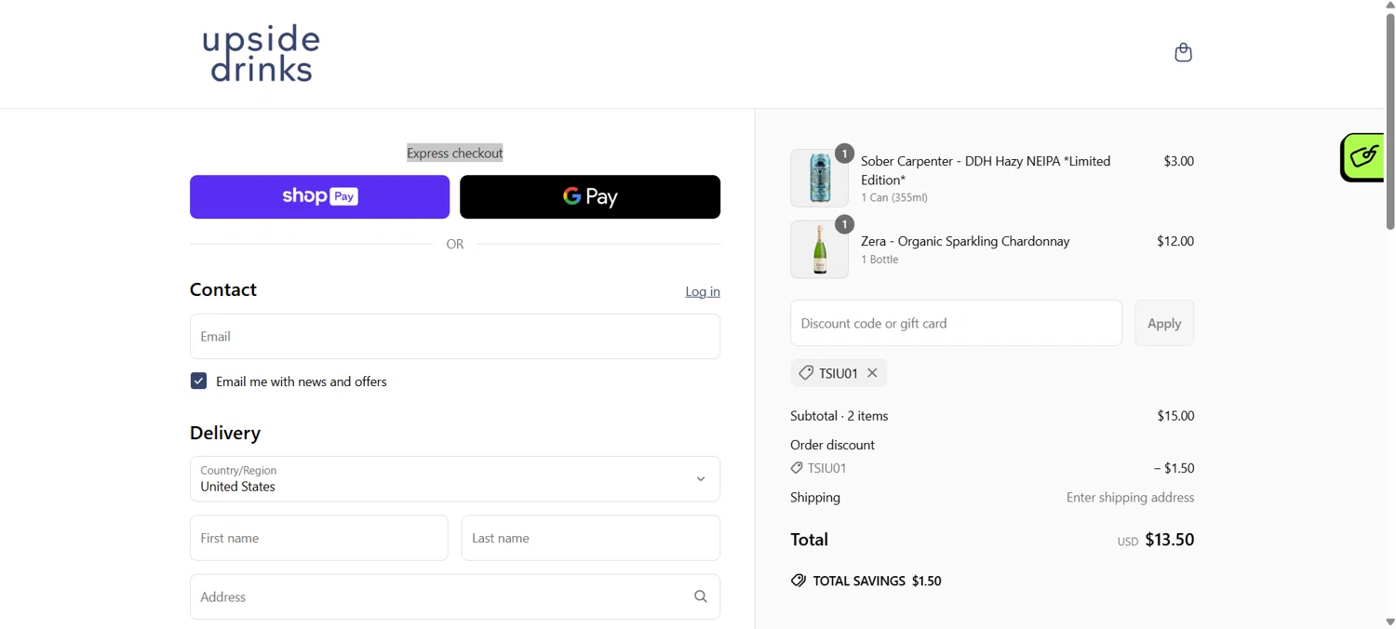Click the 'Order discount' label
1396x629 pixels.
[x=832, y=445]
